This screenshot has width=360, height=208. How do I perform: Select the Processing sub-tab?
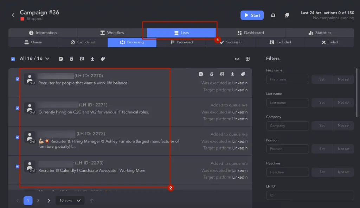point(132,42)
